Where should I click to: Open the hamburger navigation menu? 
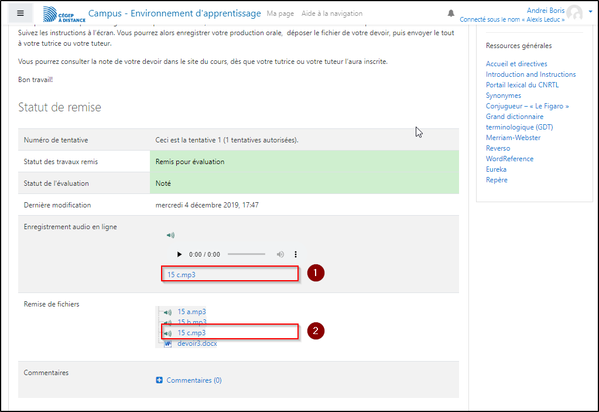pyautogui.click(x=20, y=13)
